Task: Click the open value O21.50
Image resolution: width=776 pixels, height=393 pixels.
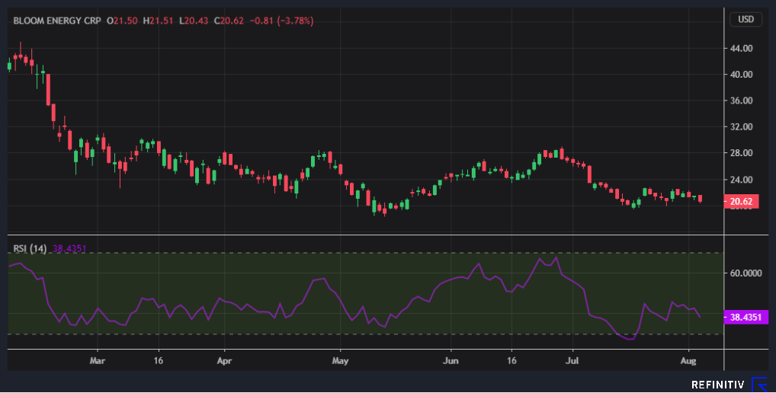Action: pyautogui.click(x=122, y=21)
